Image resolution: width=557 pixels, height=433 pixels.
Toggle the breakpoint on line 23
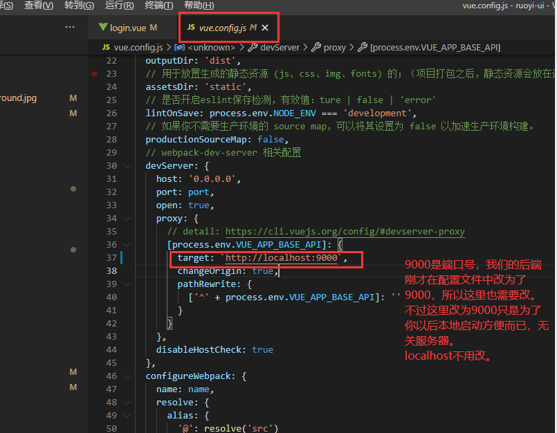click(x=95, y=74)
